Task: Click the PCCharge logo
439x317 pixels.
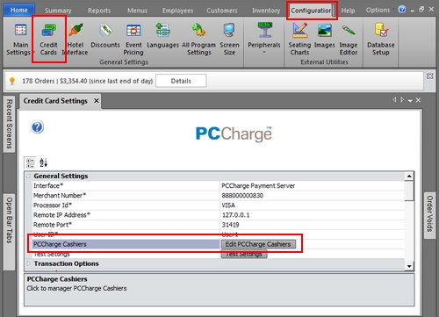Action: coord(234,133)
